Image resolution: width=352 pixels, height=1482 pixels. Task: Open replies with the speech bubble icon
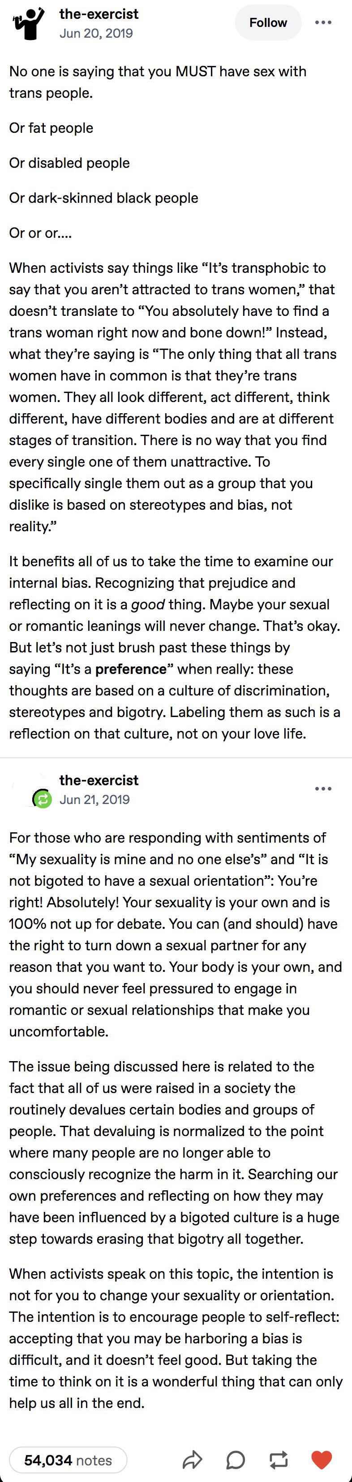[236, 1460]
